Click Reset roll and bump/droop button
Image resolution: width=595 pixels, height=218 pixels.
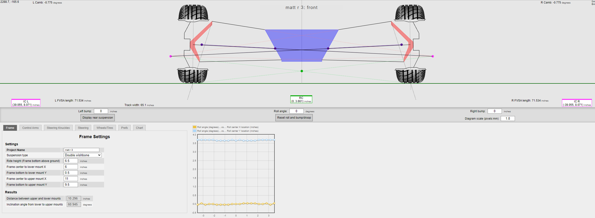(x=294, y=118)
